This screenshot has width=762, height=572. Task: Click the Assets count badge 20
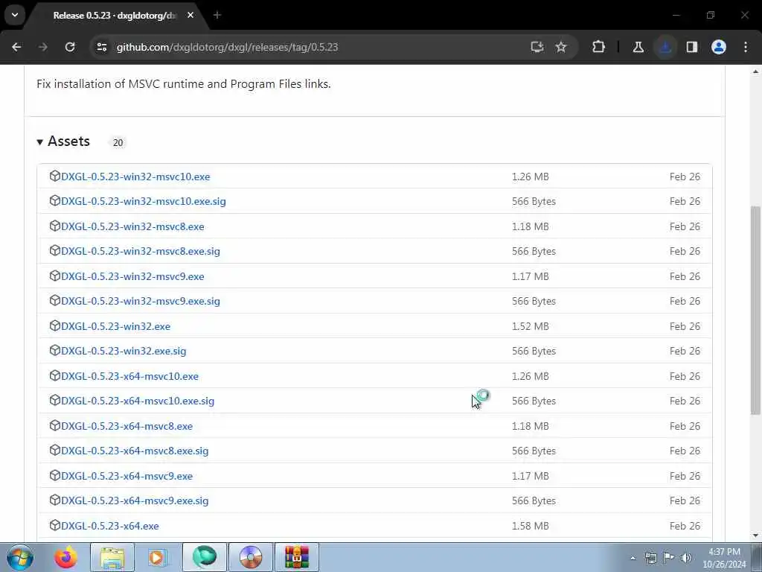click(x=118, y=143)
